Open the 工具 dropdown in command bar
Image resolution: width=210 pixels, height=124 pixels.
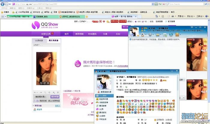200,16
